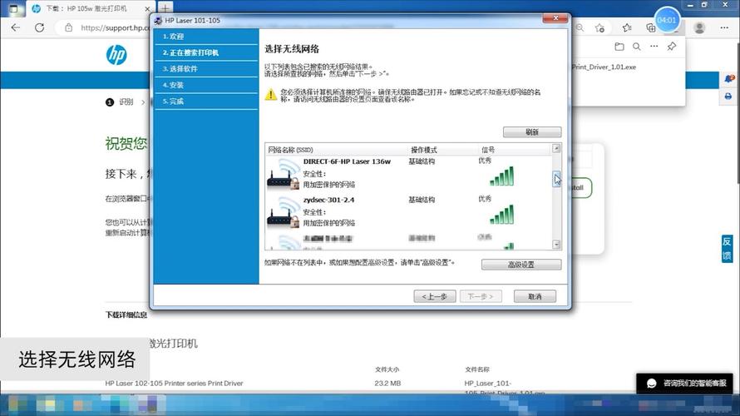Click the 反馈 feedback side tab
Image resolution: width=740 pixels, height=416 pixels.
[727, 249]
